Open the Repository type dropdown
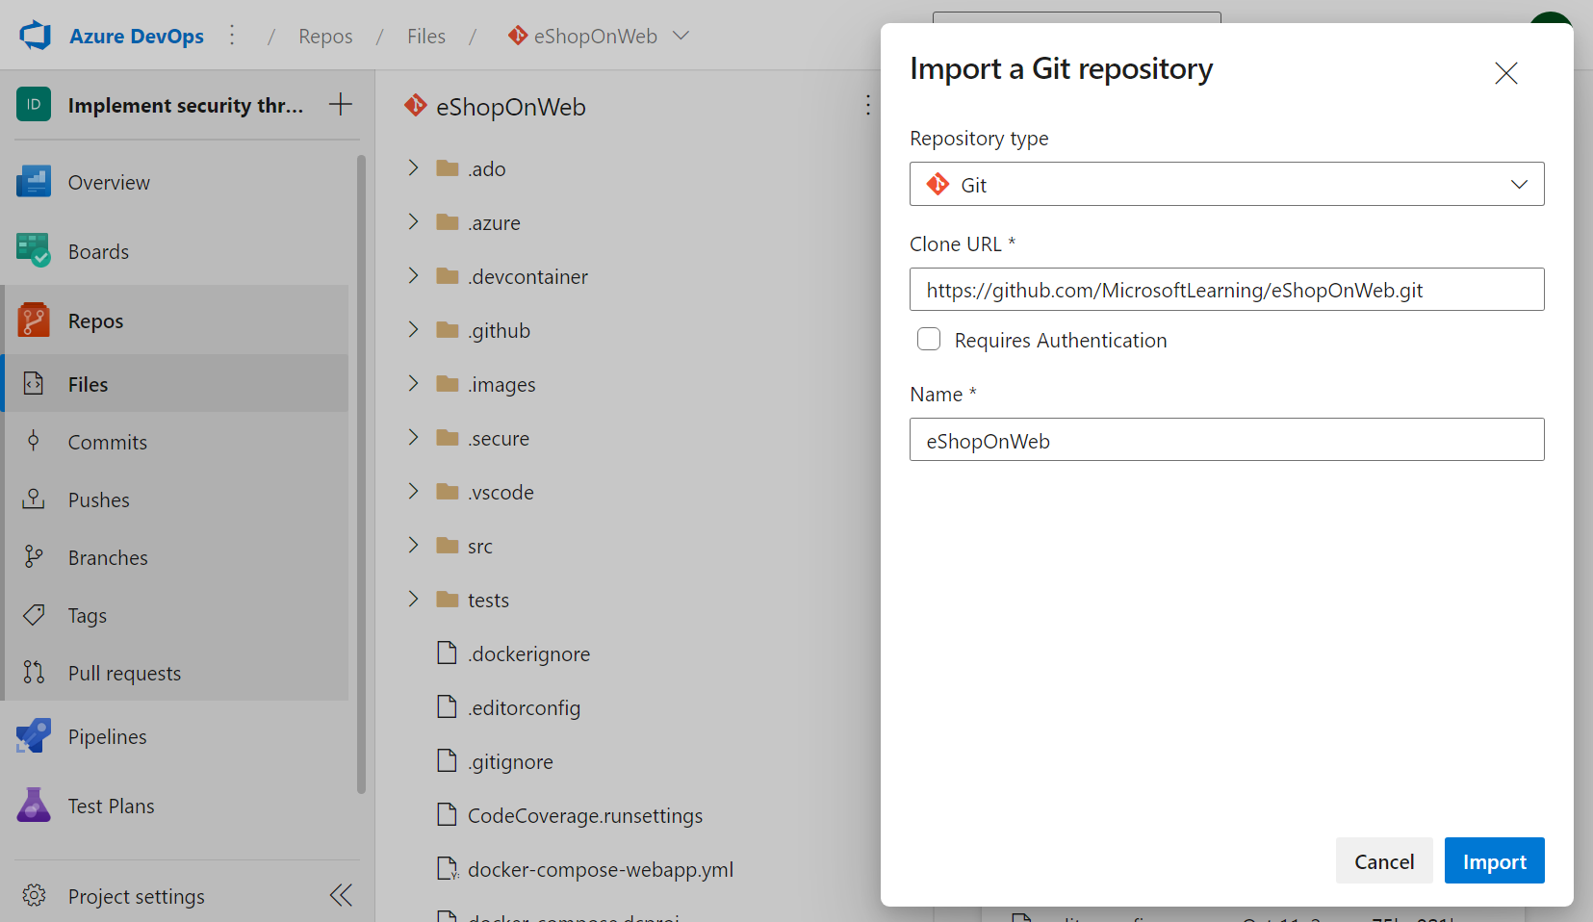Image resolution: width=1593 pixels, height=922 pixels. point(1227,184)
